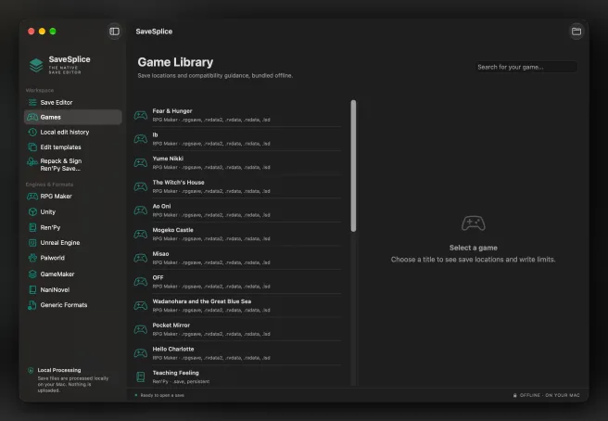This screenshot has width=608, height=421.
Task: Go to Edit templates
Action: 73,147
